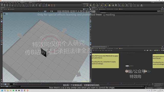This screenshot has height=92, width=164.
Task: Select the Torus shelf tool
Action: (x=10, y=5)
